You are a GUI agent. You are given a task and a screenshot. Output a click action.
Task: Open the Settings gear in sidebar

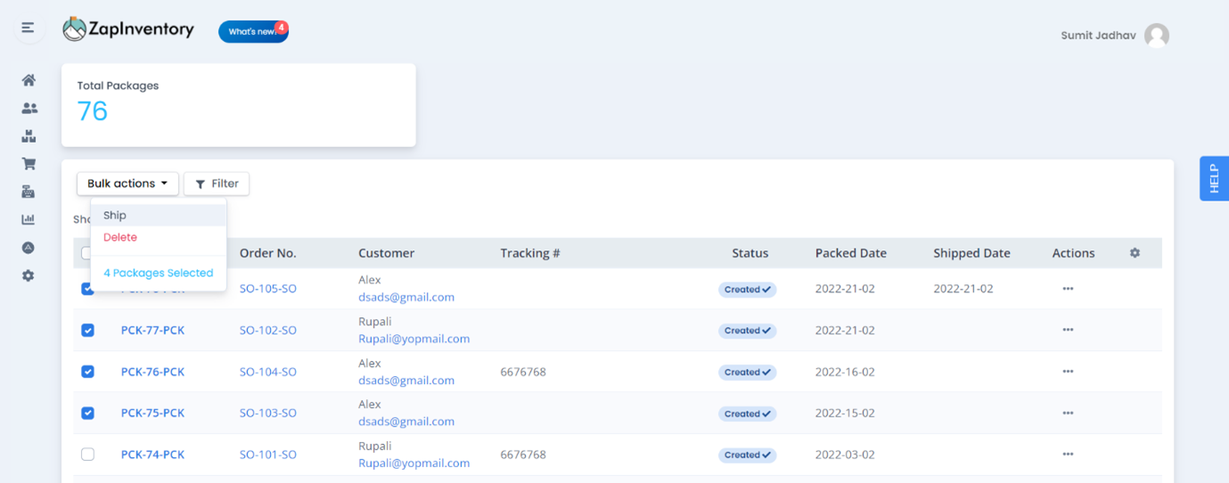click(29, 275)
